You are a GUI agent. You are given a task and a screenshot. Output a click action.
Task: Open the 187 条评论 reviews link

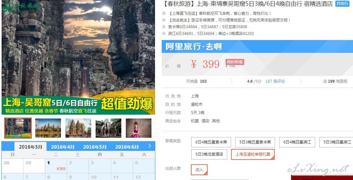click(275, 81)
